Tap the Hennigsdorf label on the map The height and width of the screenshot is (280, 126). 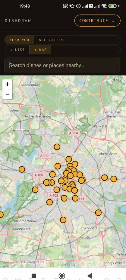pos(21,130)
